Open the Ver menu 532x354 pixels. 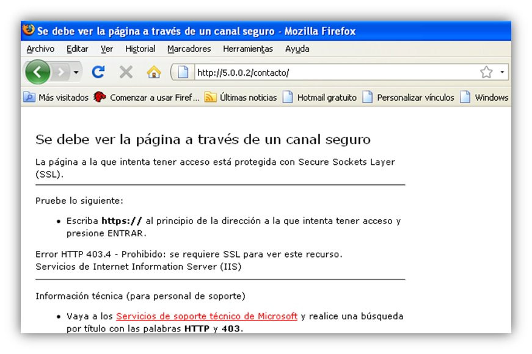pyautogui.click(x=107, y=49)
